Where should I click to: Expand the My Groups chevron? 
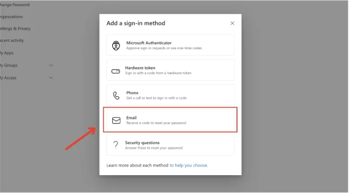(51, 65)
